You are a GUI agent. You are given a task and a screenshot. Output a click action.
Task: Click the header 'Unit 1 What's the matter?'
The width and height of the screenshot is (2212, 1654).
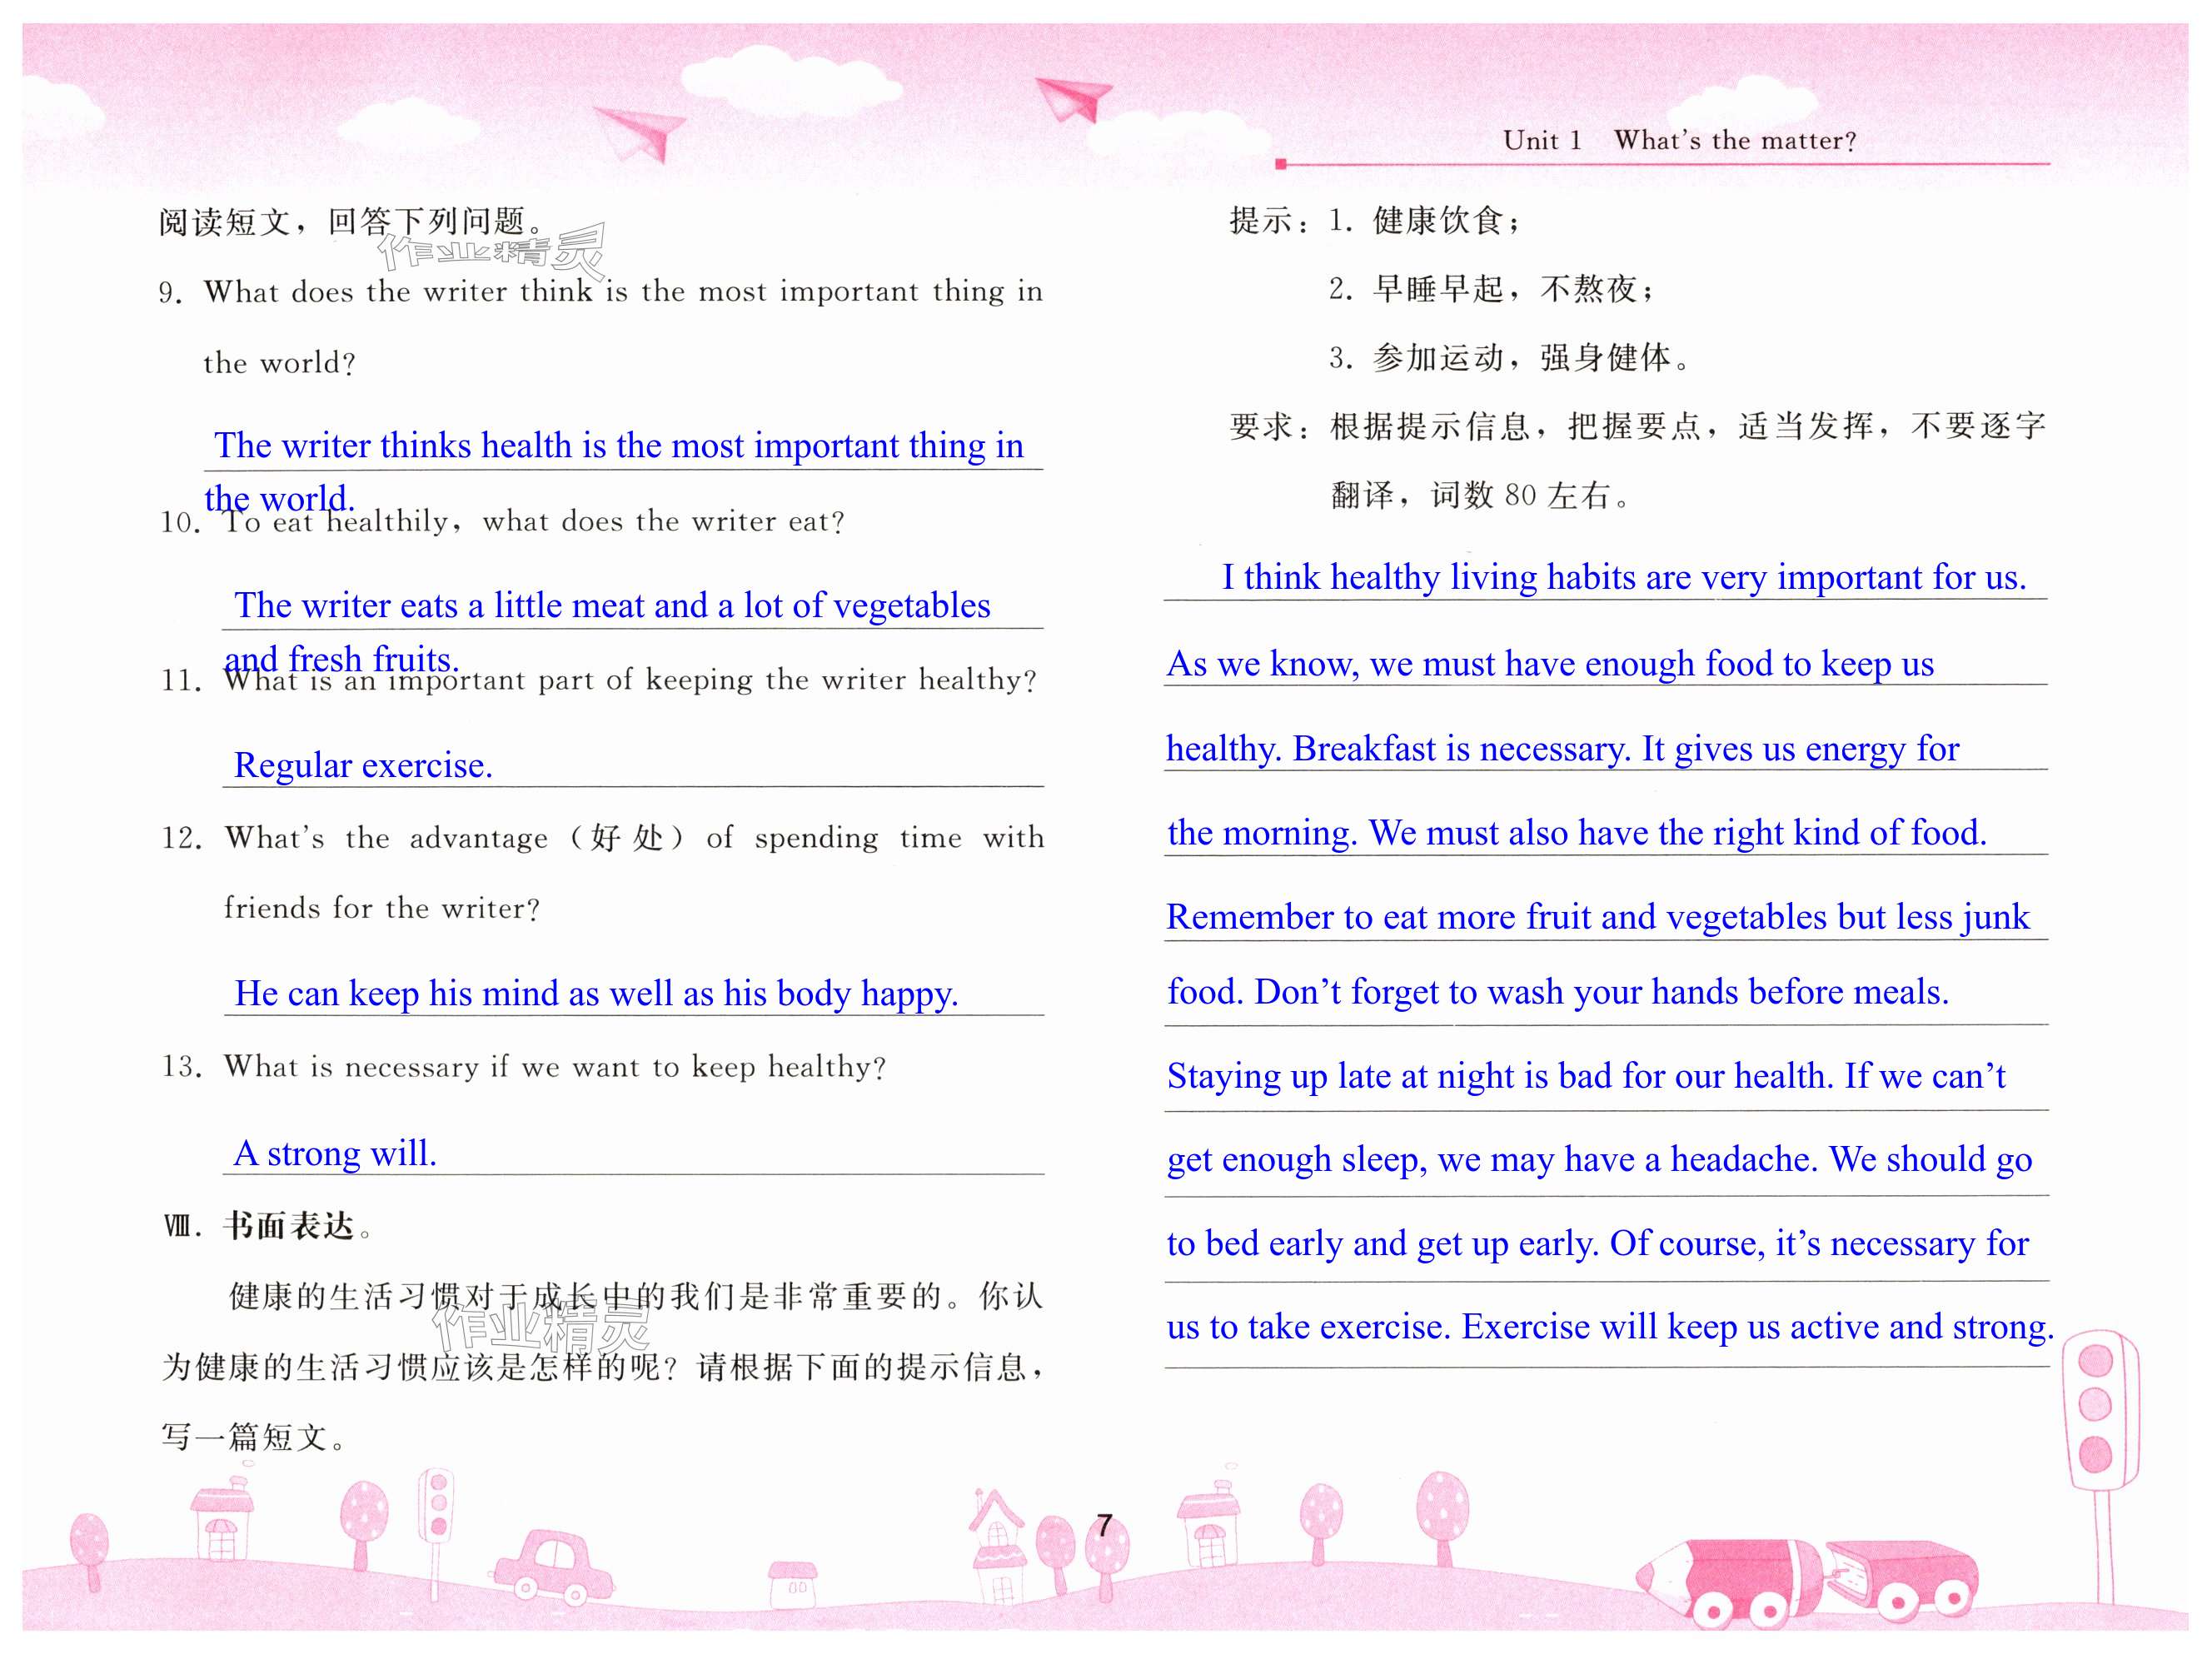pos(1679,141)
